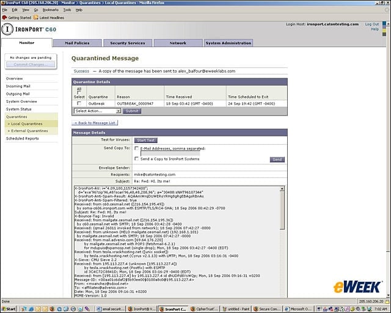Click recipient mike@catontesting.com
The image size is (391, 313).
(155, 175)
